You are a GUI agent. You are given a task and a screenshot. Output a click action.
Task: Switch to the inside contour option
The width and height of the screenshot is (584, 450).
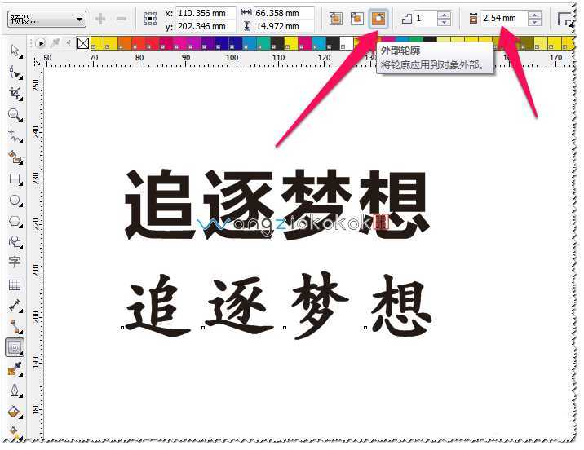coord(356,18)
